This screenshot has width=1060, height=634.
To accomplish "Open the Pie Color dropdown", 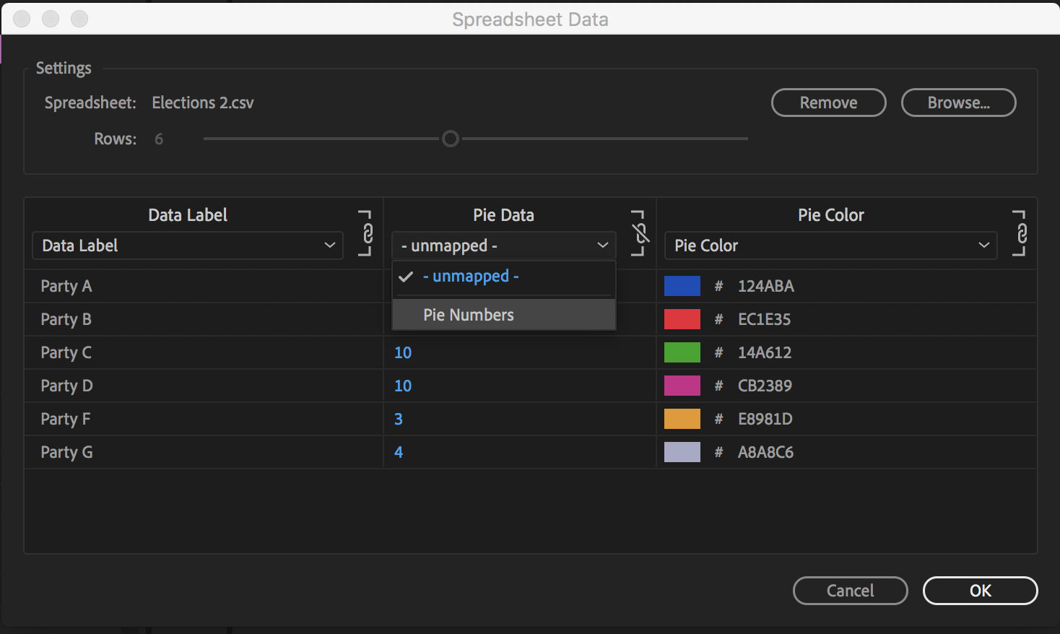I will coord(830,246).
